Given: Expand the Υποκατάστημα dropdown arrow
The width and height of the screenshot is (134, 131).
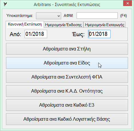Looking at the screenshot, I should 59,16.
